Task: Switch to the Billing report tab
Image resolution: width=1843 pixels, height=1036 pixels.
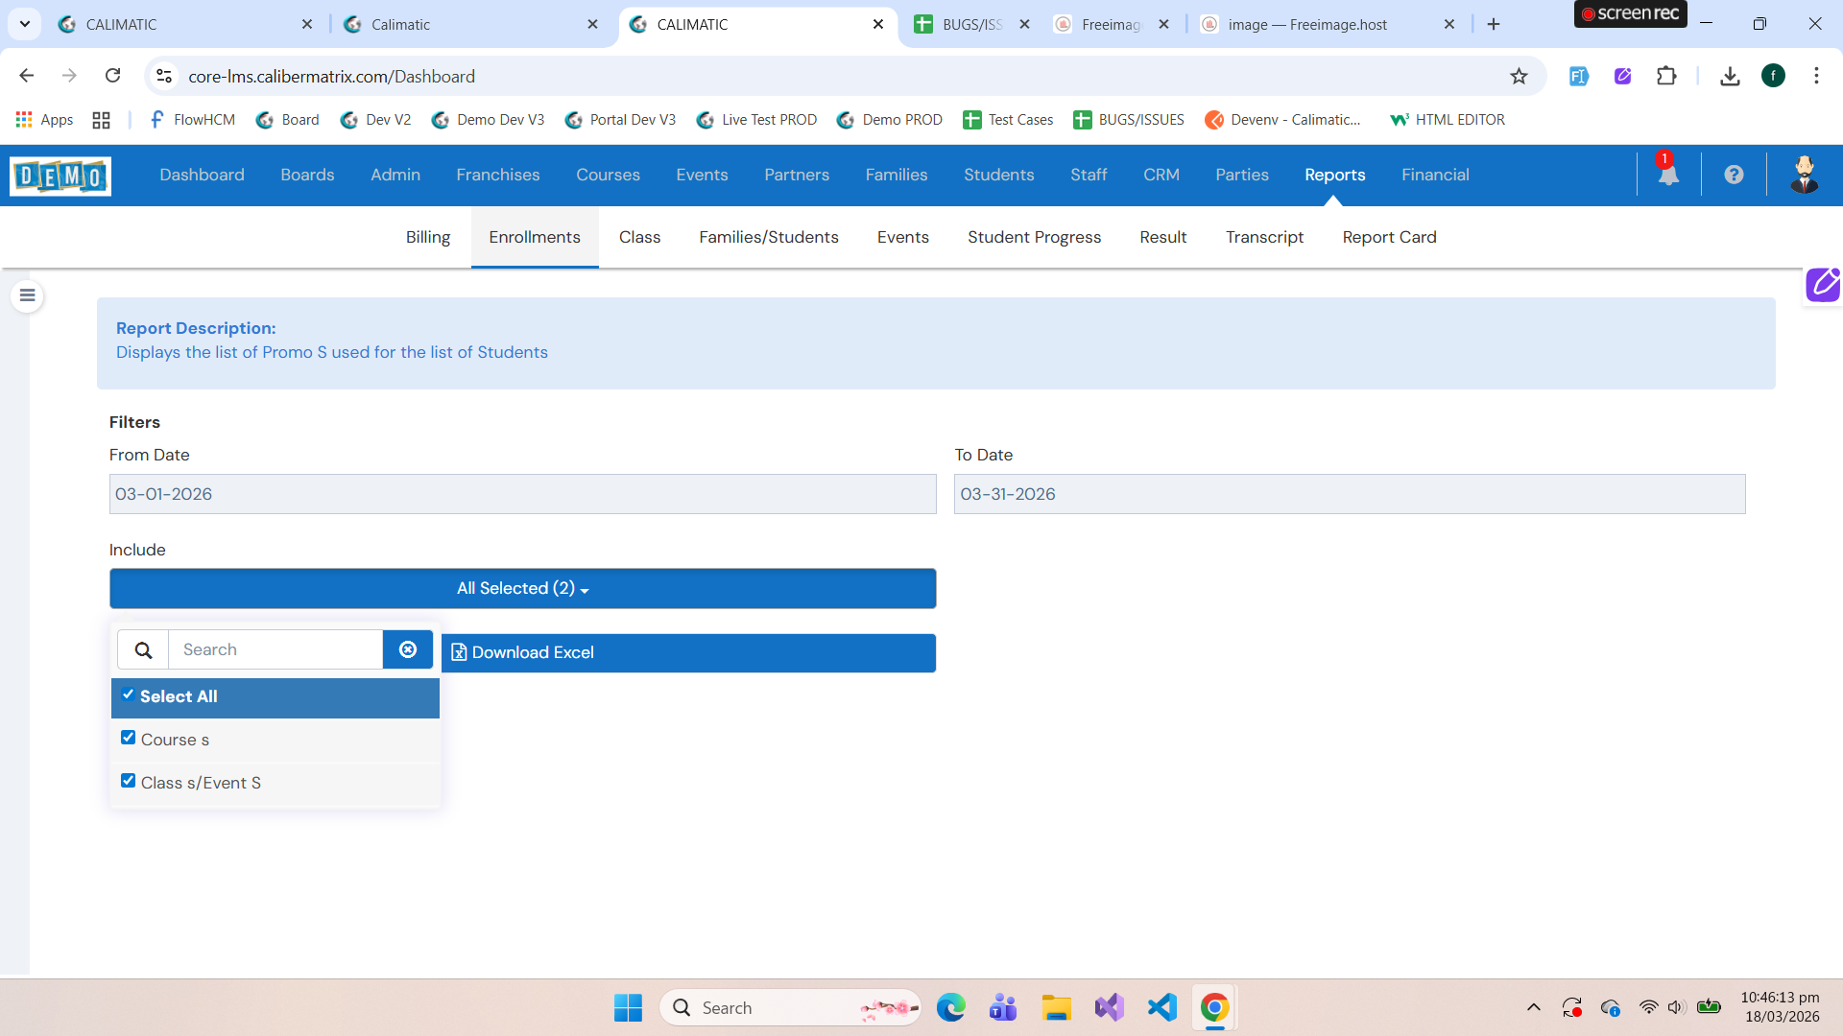Action: click(427, 237)
